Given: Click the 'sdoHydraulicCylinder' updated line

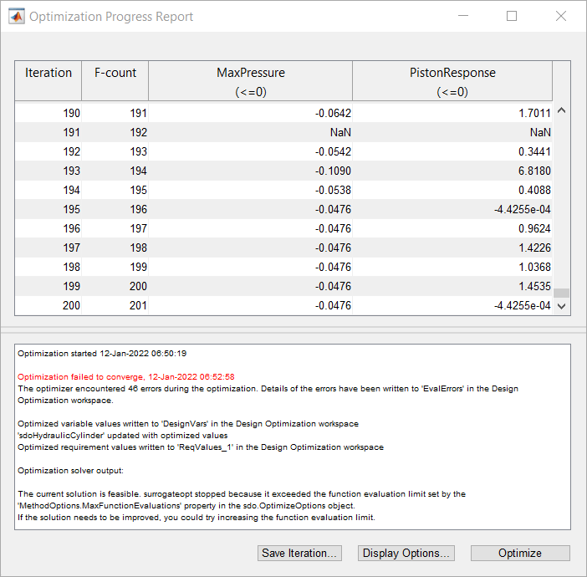Looking at the screenshot, I should (x=122, y=436).
